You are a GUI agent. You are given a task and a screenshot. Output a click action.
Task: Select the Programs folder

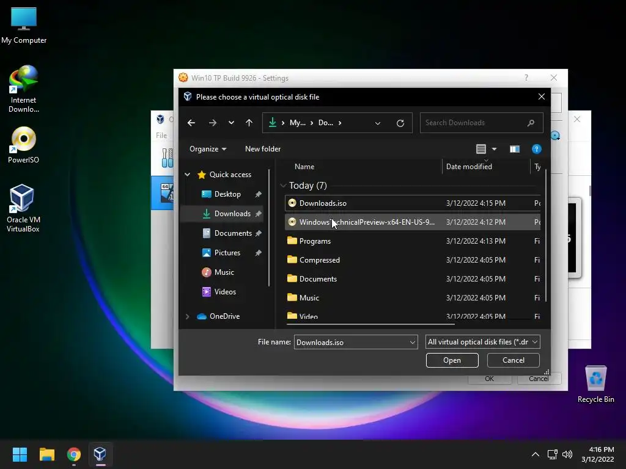click(x=413, y=241)
